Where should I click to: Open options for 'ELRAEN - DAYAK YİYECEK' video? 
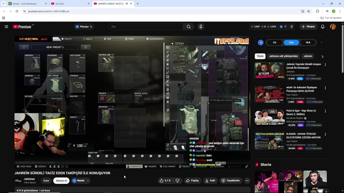pyautogui.click(x=325, y=134)
